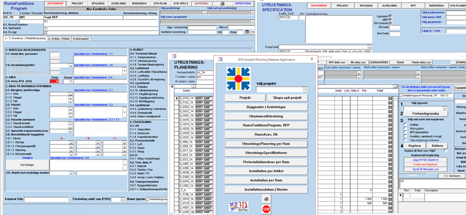This screenshot has height=215, width=466.
Task: Click the red Design area value field
Action: 55,81
